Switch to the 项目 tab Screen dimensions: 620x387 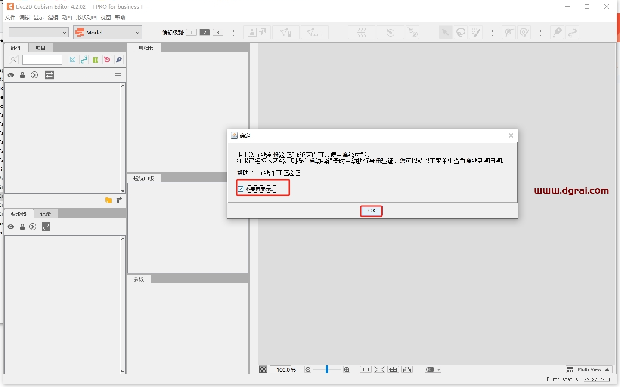(40, 48)
